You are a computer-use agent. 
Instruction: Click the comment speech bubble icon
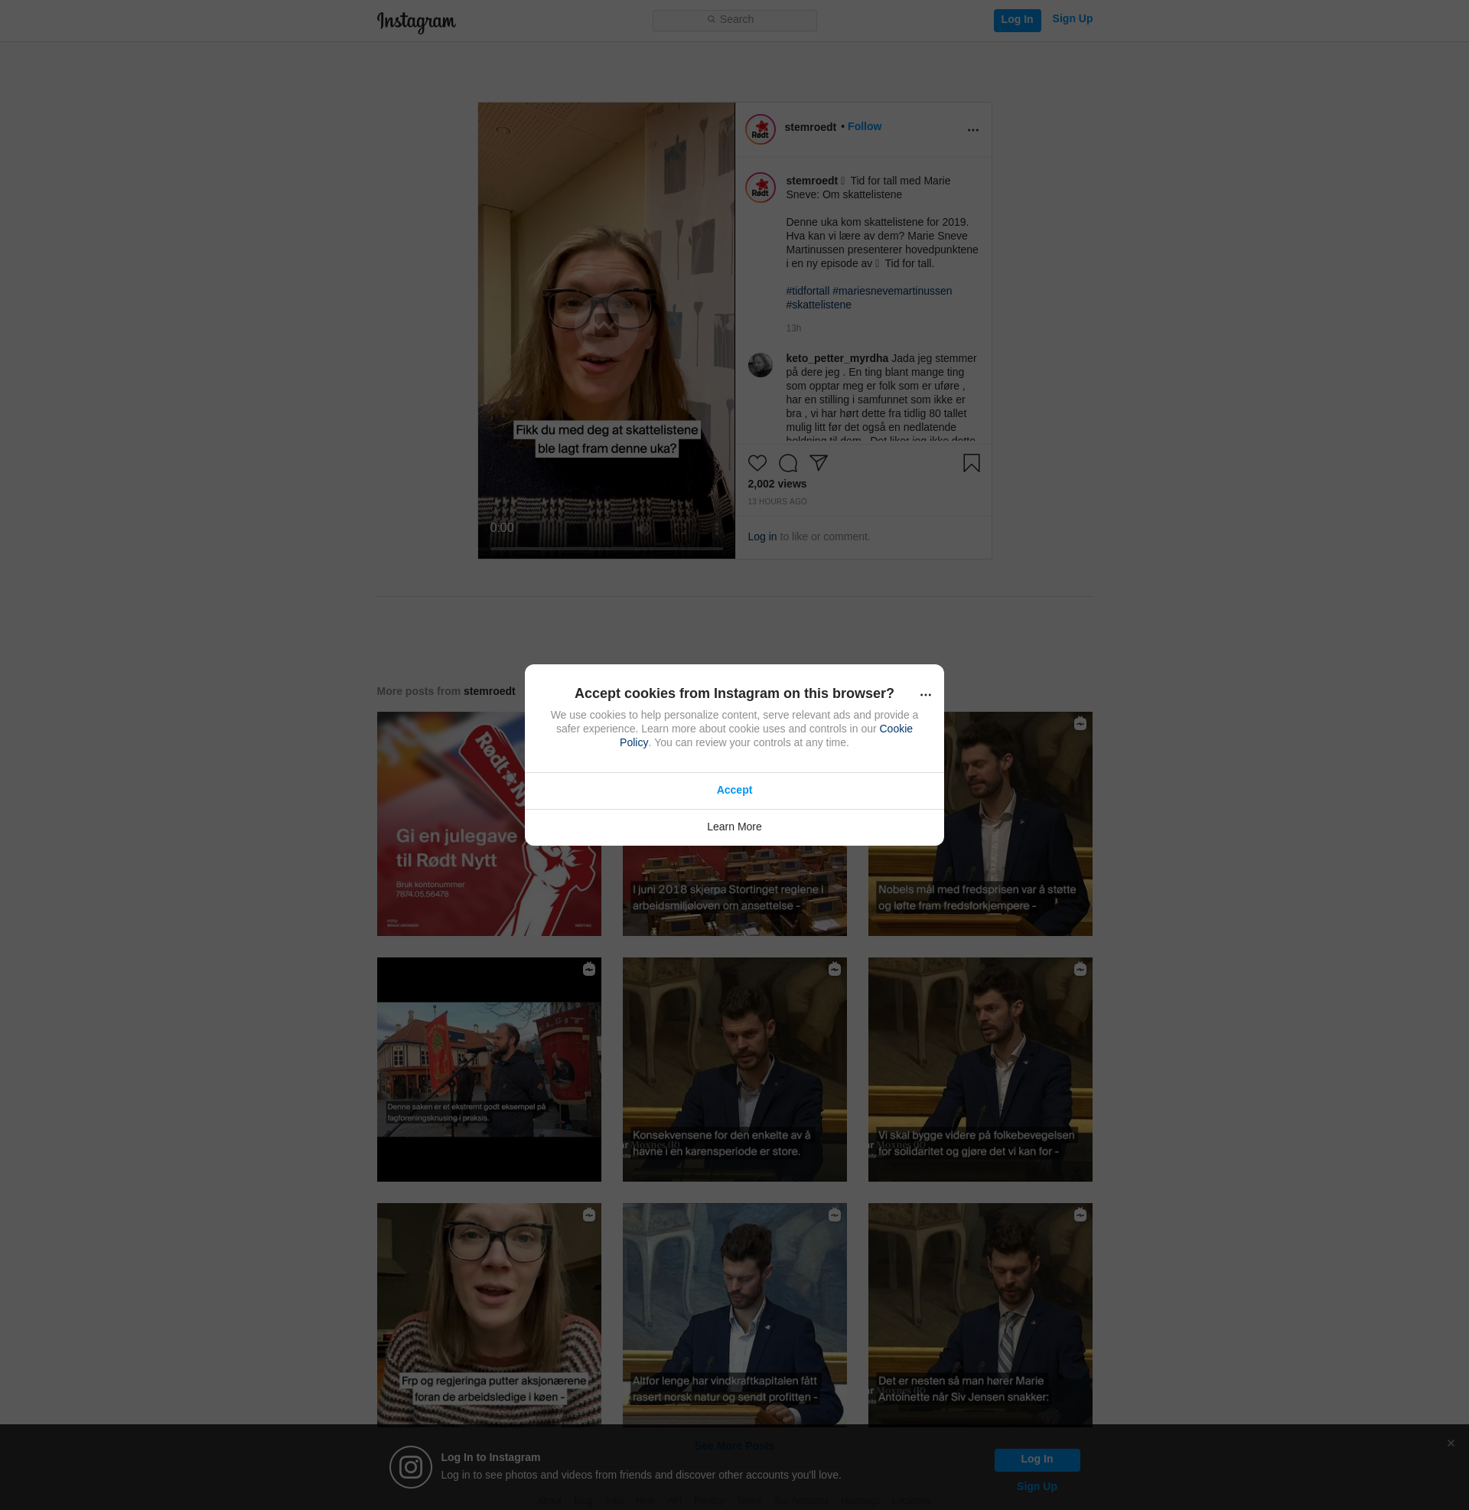(x=788, y=463)
